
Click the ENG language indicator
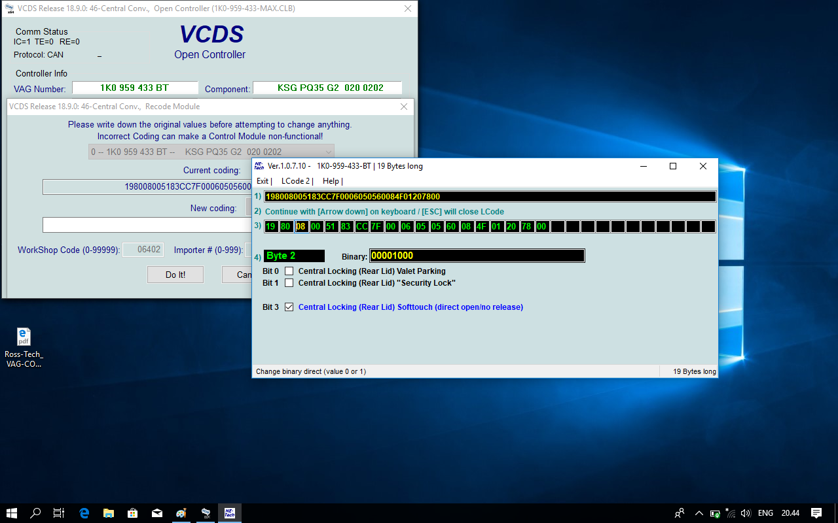click(765, 513)
